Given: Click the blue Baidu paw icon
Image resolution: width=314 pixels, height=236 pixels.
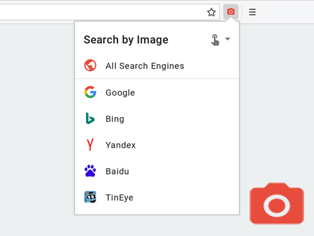Looking at the screenshot, I should coord(90,171).
